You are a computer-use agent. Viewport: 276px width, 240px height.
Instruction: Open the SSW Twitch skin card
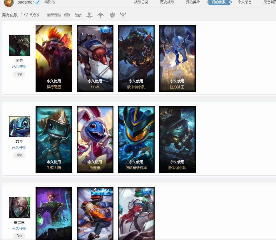pyautogui.click(x=95, y=58)
